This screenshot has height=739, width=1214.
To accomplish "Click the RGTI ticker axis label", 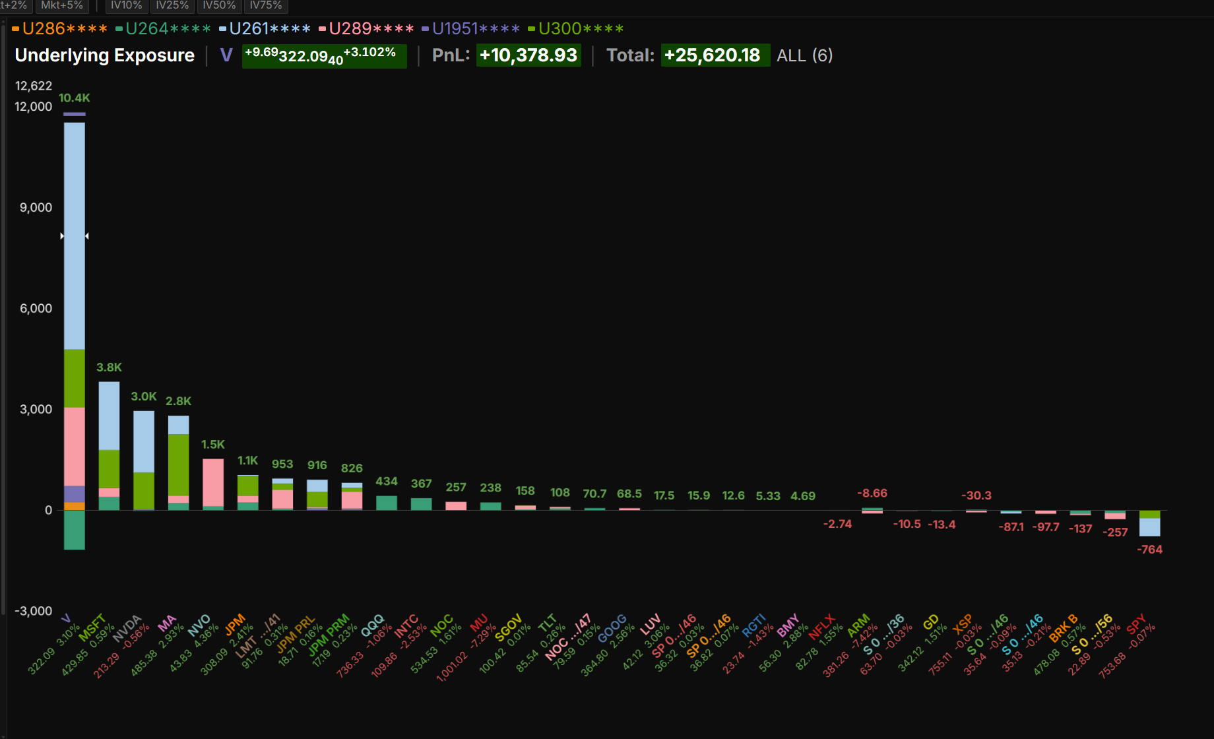I will 753,626.
